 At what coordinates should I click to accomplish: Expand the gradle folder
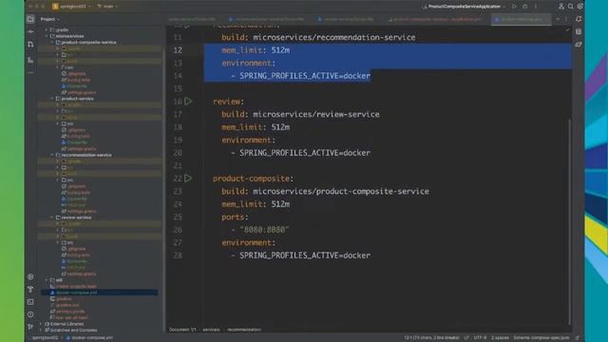(x=47, y=29)
